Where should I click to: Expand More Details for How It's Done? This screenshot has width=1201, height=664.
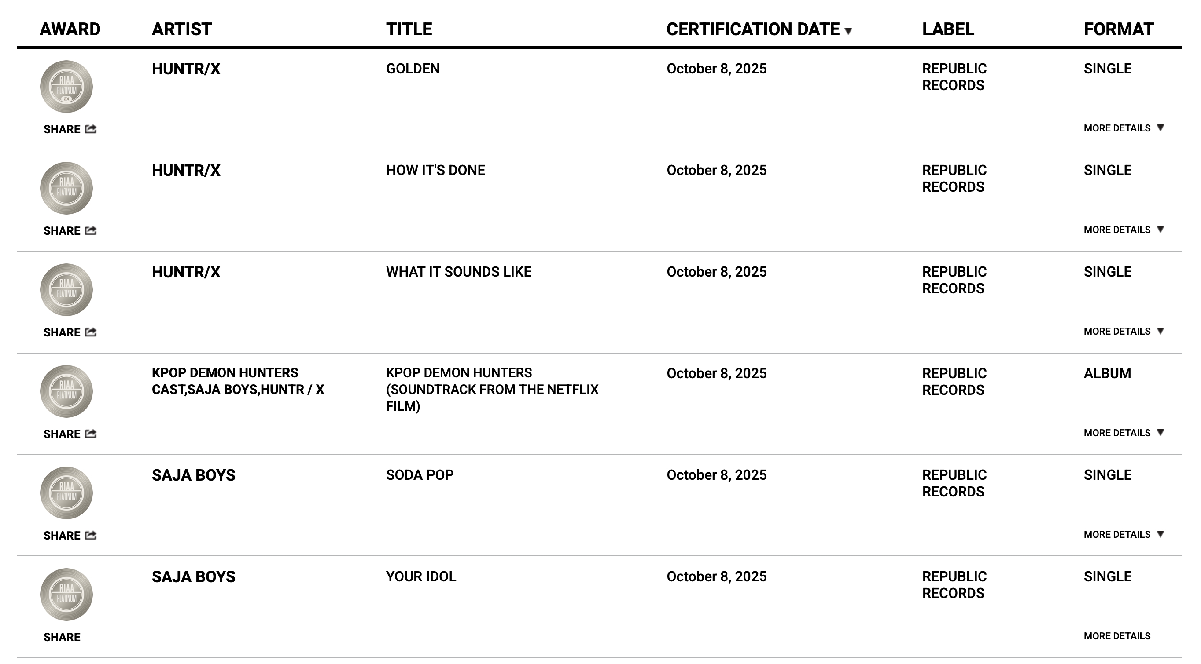point(1124,230)
